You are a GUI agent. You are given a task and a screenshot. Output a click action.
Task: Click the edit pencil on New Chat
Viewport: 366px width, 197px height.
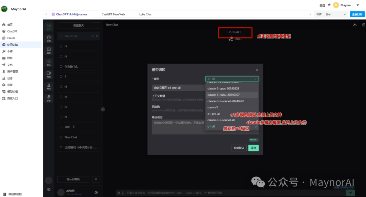pos(93,36)
